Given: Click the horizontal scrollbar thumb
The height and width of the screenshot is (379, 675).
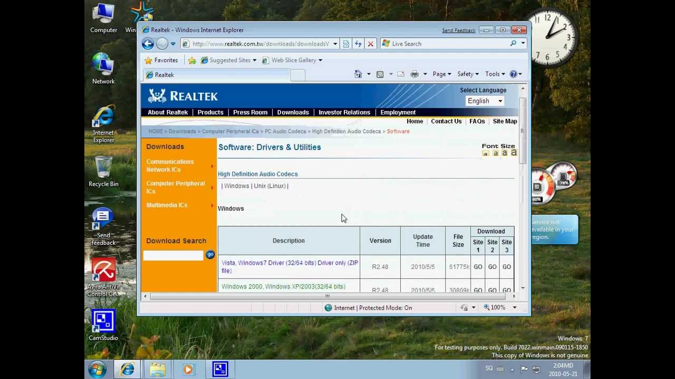Looking at the screenshot, I should (x=327, y=296).
